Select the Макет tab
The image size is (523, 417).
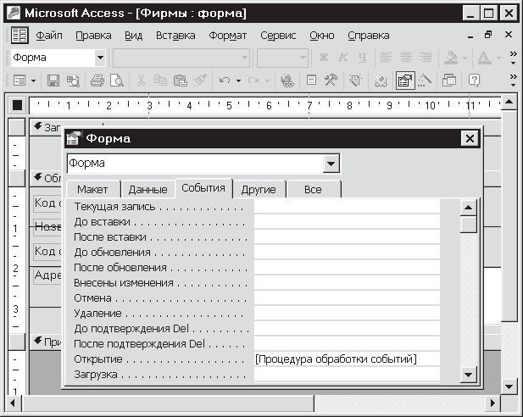92,189
